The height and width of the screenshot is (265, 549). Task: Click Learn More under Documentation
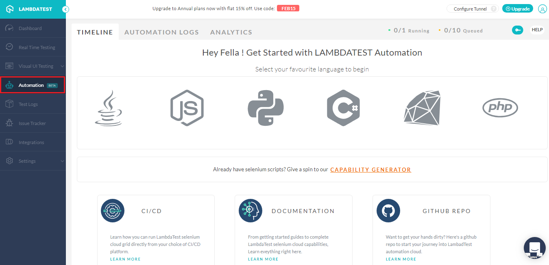(x=263, y=259)
